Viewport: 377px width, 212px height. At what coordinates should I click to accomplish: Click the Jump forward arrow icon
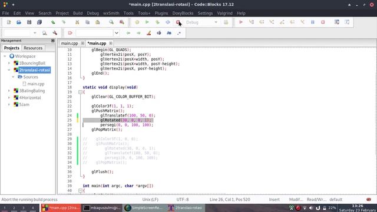click(x=138, y=33)
